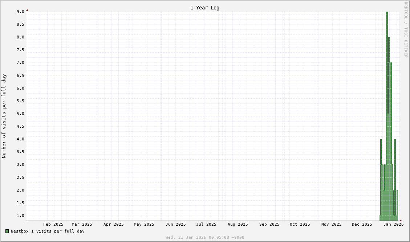410x242 pixels.
Task: Click the vertical RRDTOOL / TOBI OETIKER watermark
Action: pos(406,29)
